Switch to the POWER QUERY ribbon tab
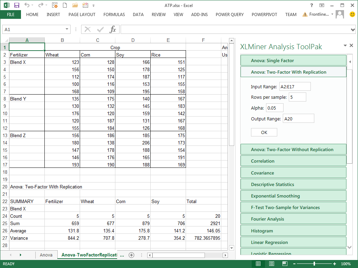The width and height of the screenshot is (358, 268). (x=229, y=15)
